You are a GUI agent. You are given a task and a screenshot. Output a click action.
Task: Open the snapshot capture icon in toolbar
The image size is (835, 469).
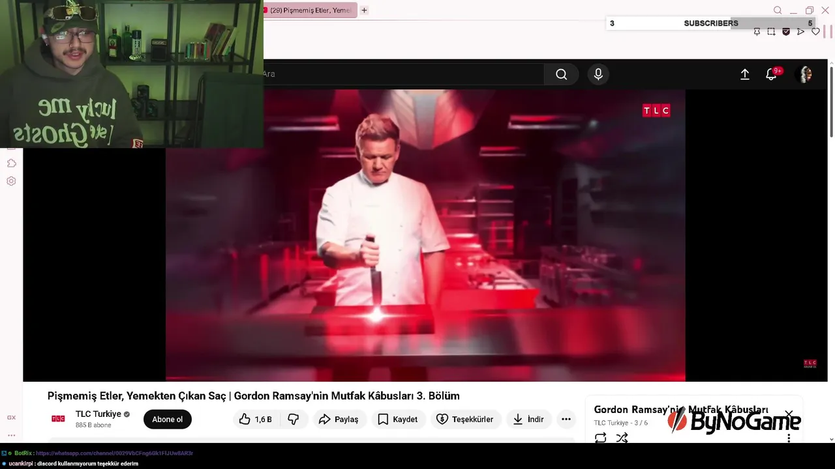(x=771, y=32)
